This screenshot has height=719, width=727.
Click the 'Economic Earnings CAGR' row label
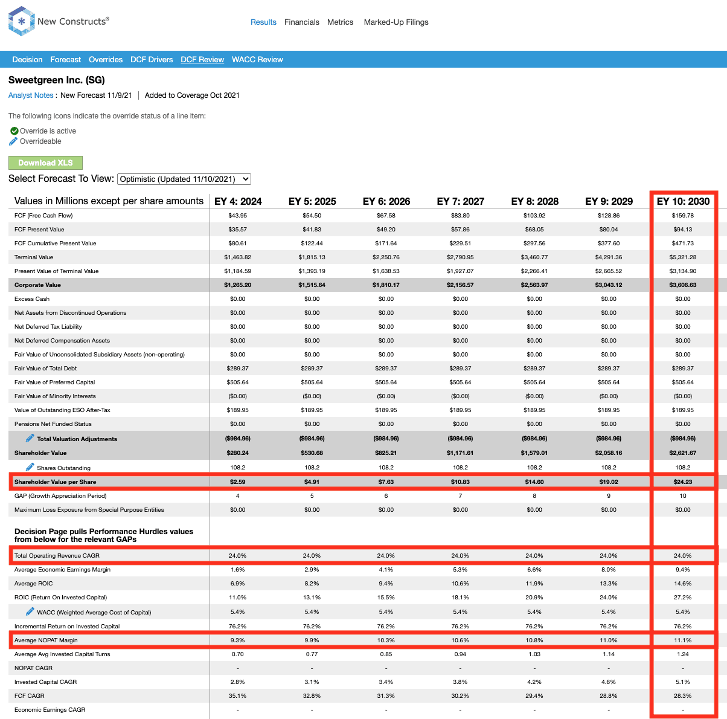(50, 710)
